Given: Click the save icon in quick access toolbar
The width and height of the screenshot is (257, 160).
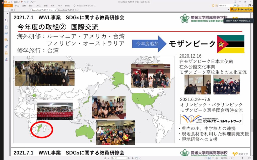Looking at the screenshot, I should [x=12, y=2].
